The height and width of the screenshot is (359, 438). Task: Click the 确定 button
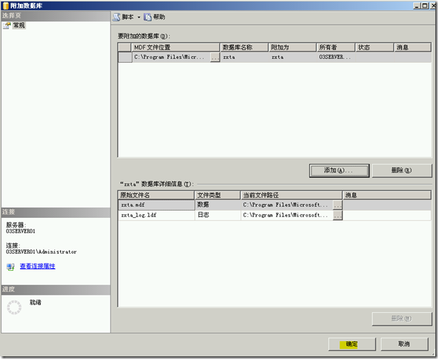pos(352,344)
